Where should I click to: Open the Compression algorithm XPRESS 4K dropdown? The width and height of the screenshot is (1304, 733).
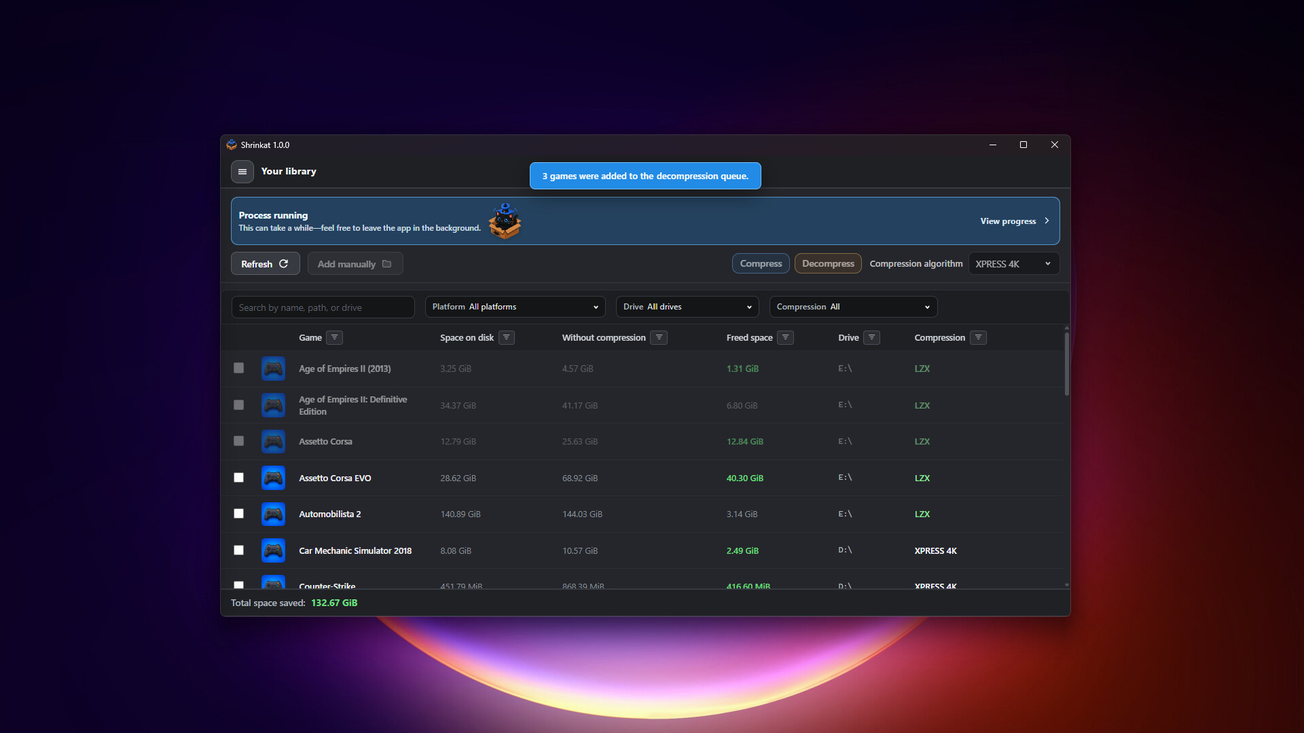click(1013, 264)
